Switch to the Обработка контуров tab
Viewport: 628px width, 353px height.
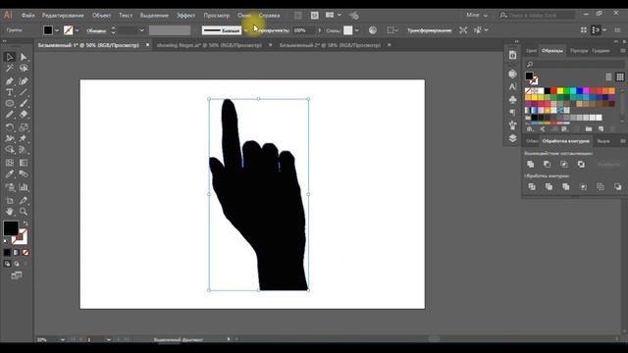pos(565,141)
